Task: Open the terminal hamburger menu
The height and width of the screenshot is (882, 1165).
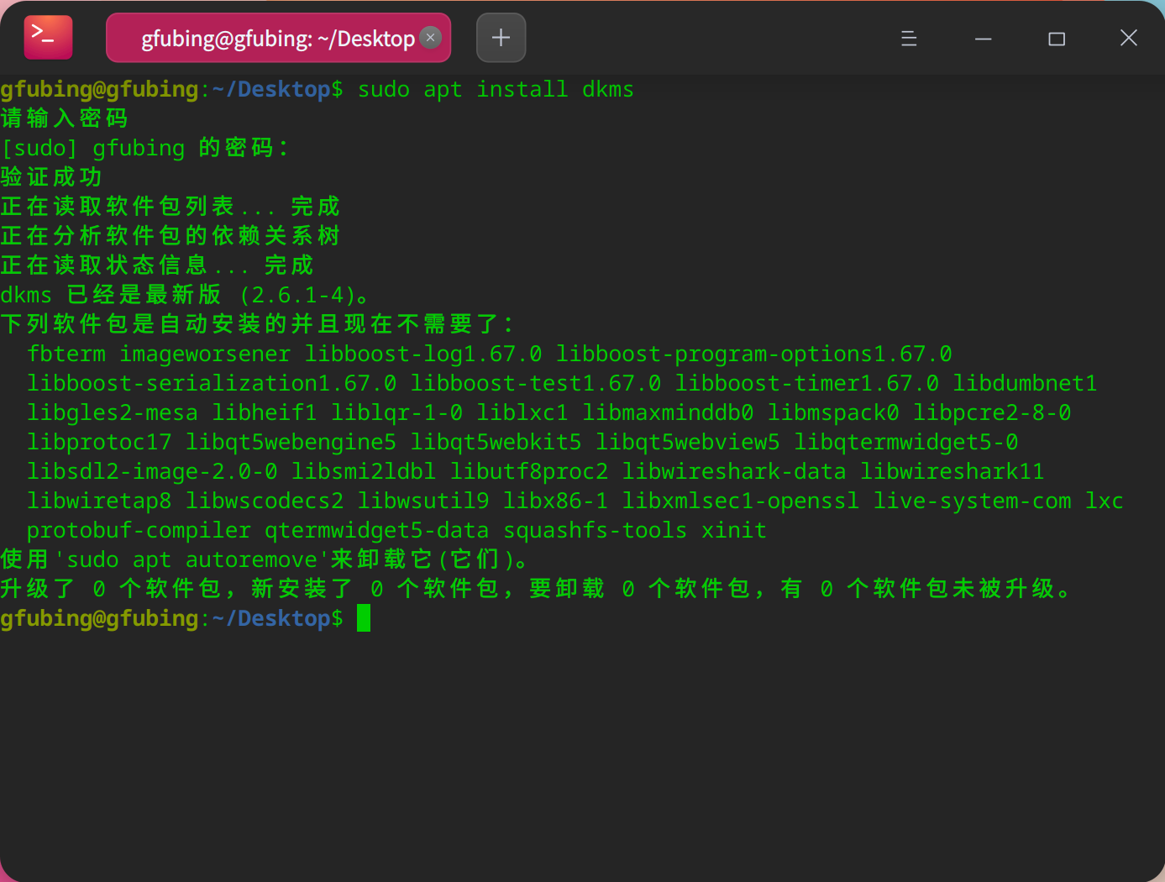Action: [909, 38]
